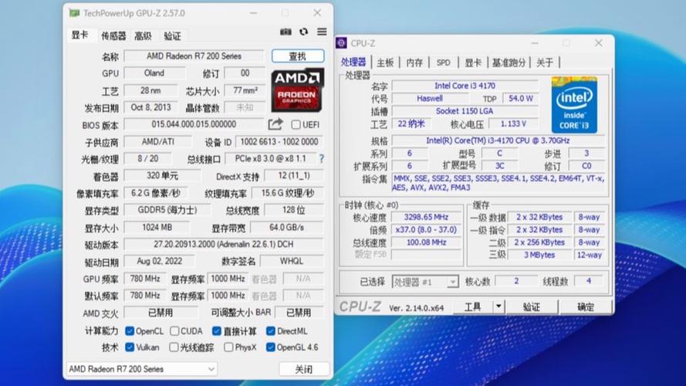
Task: Toggle the UEFI checkbox
Action: pyautogui.click(x=296, y=125)
